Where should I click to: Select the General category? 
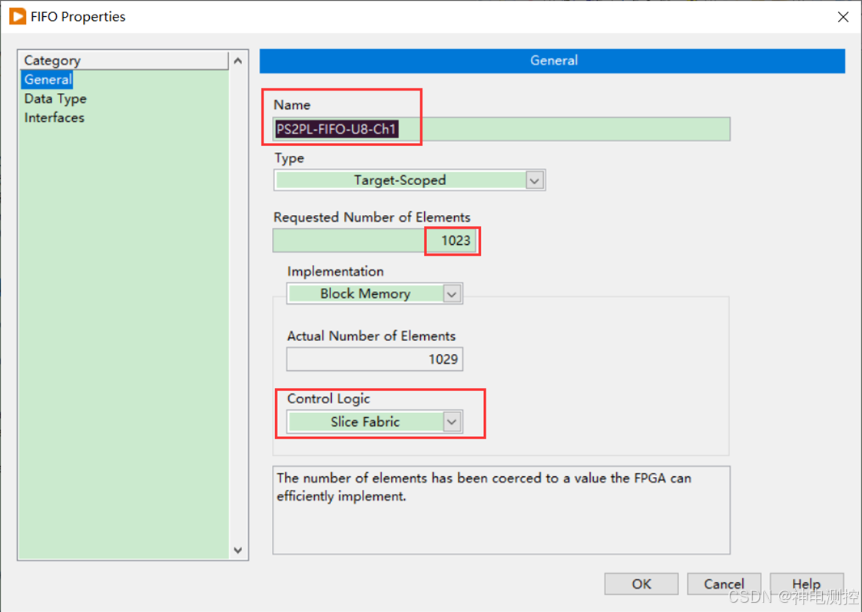[x=48, y=80]
